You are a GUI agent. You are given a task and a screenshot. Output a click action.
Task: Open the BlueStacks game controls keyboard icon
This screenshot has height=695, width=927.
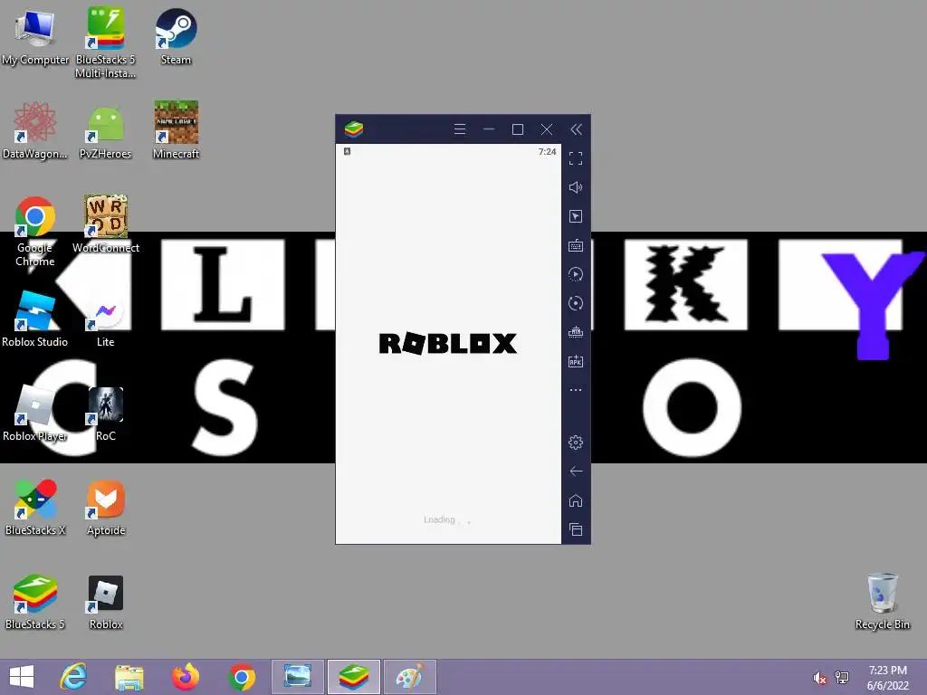pos(576,245)
